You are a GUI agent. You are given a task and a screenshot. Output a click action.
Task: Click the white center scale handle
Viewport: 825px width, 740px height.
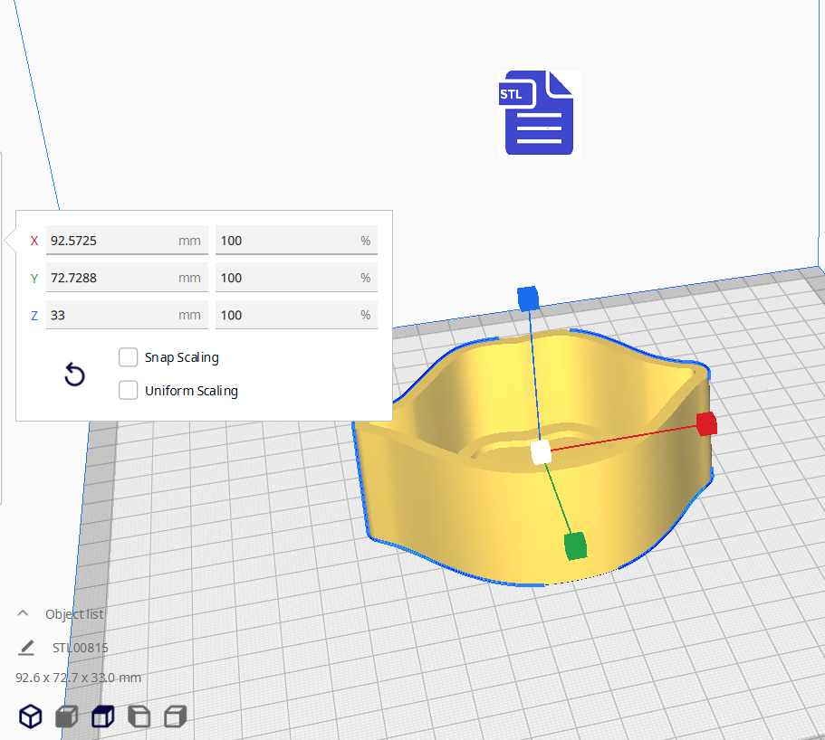pos(541,452)
